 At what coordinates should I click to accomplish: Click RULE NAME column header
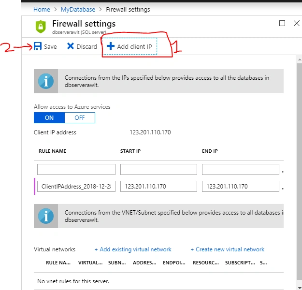[52, 151]
